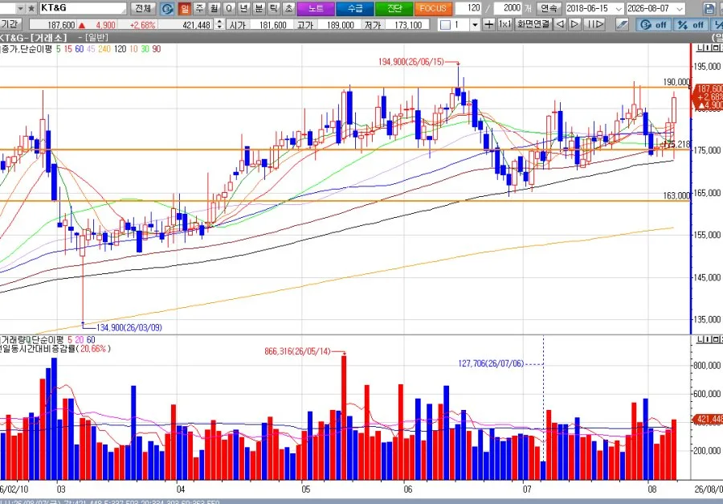The height and width of the screenshot is (504, 723).
Task: Click the 거래량 단순이평 volume indicator label
Action: [x=32, y=340]
